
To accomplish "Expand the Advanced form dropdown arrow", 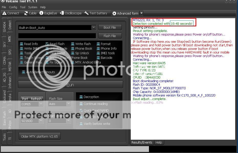I will pos(141,13).
